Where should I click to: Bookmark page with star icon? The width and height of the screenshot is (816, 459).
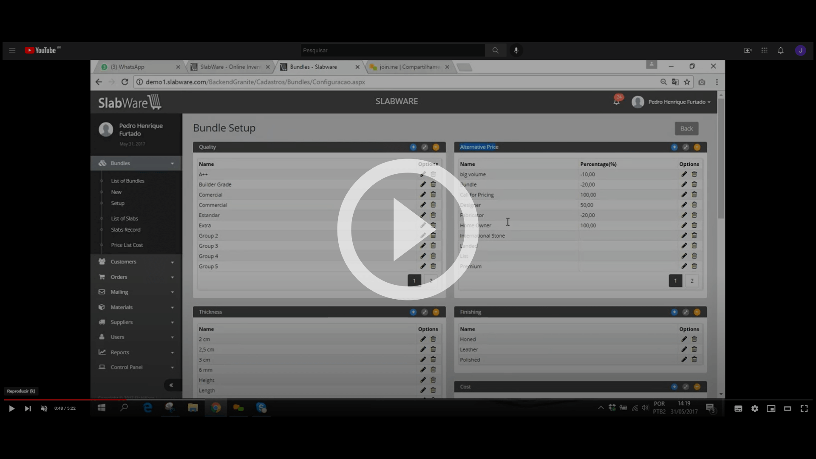pos(687,82)
